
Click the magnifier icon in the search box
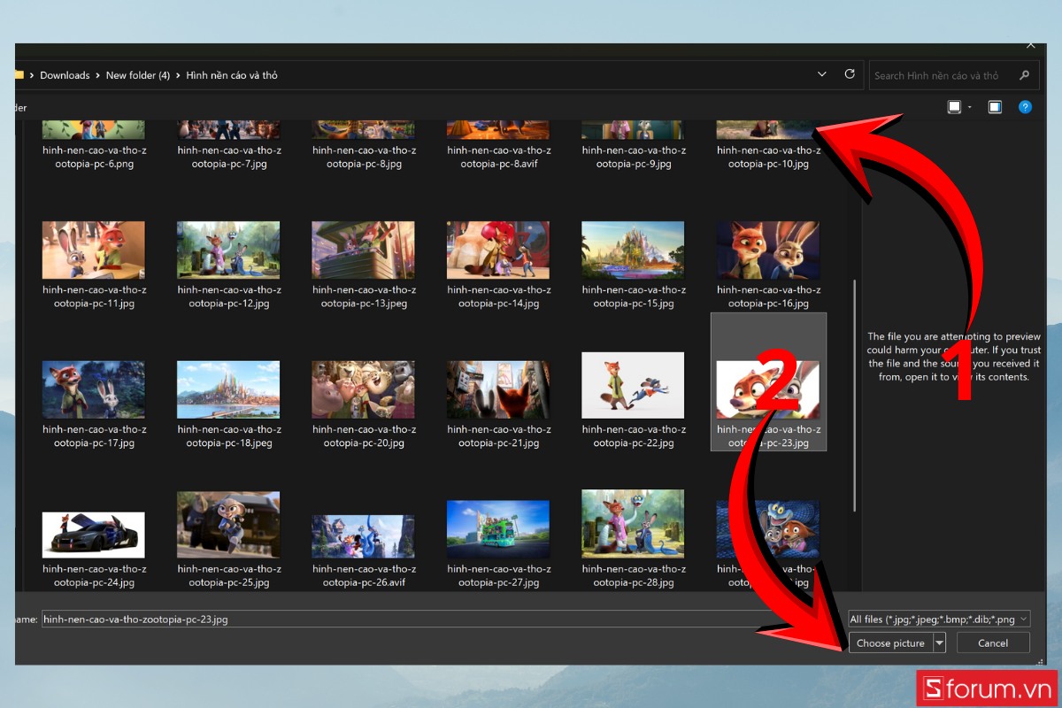pyautogui.click(x=1025, y=75)
